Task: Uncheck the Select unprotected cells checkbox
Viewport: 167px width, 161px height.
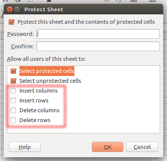Action: coord(13,81)
